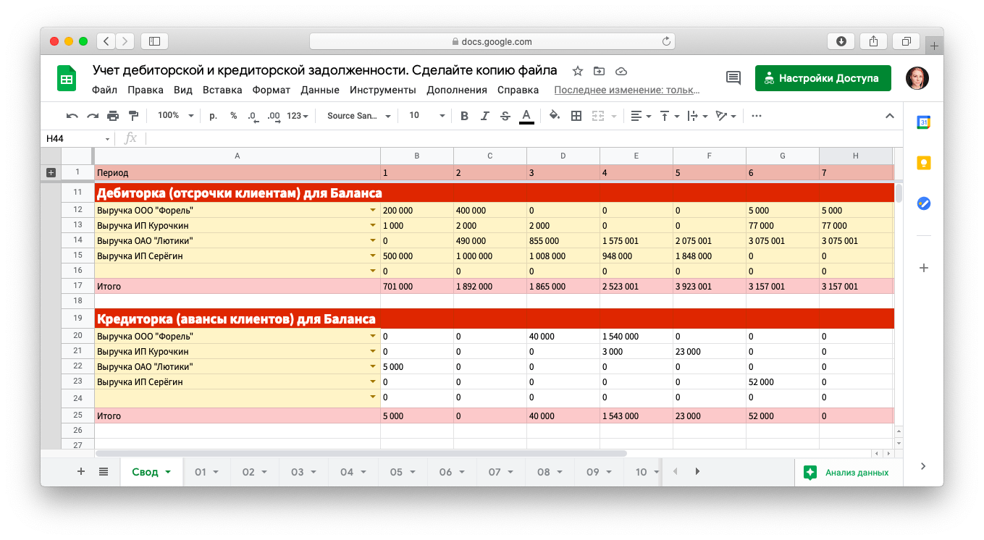The width and height of the screenshot is (984, 540).
Task: Open Google Keep side panel icon
Action: 923,163
